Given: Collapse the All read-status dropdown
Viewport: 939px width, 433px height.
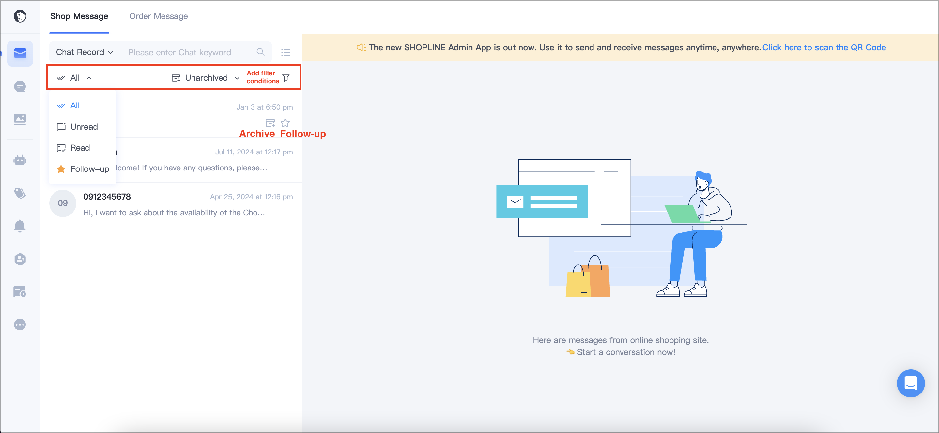Looking at the screenshot, I should 74,78.
